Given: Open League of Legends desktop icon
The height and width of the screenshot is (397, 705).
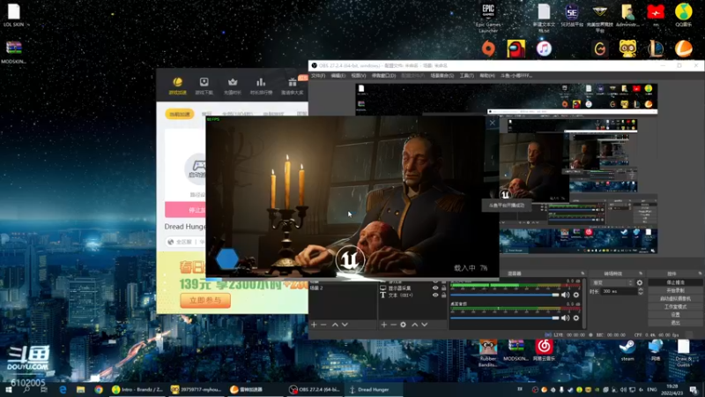Looking at the screenshot, I should (x=656, y=49).
